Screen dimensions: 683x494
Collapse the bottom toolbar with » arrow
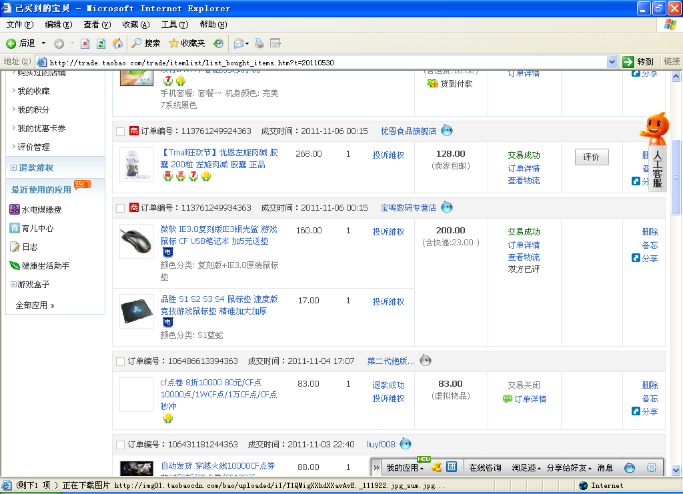376,468
